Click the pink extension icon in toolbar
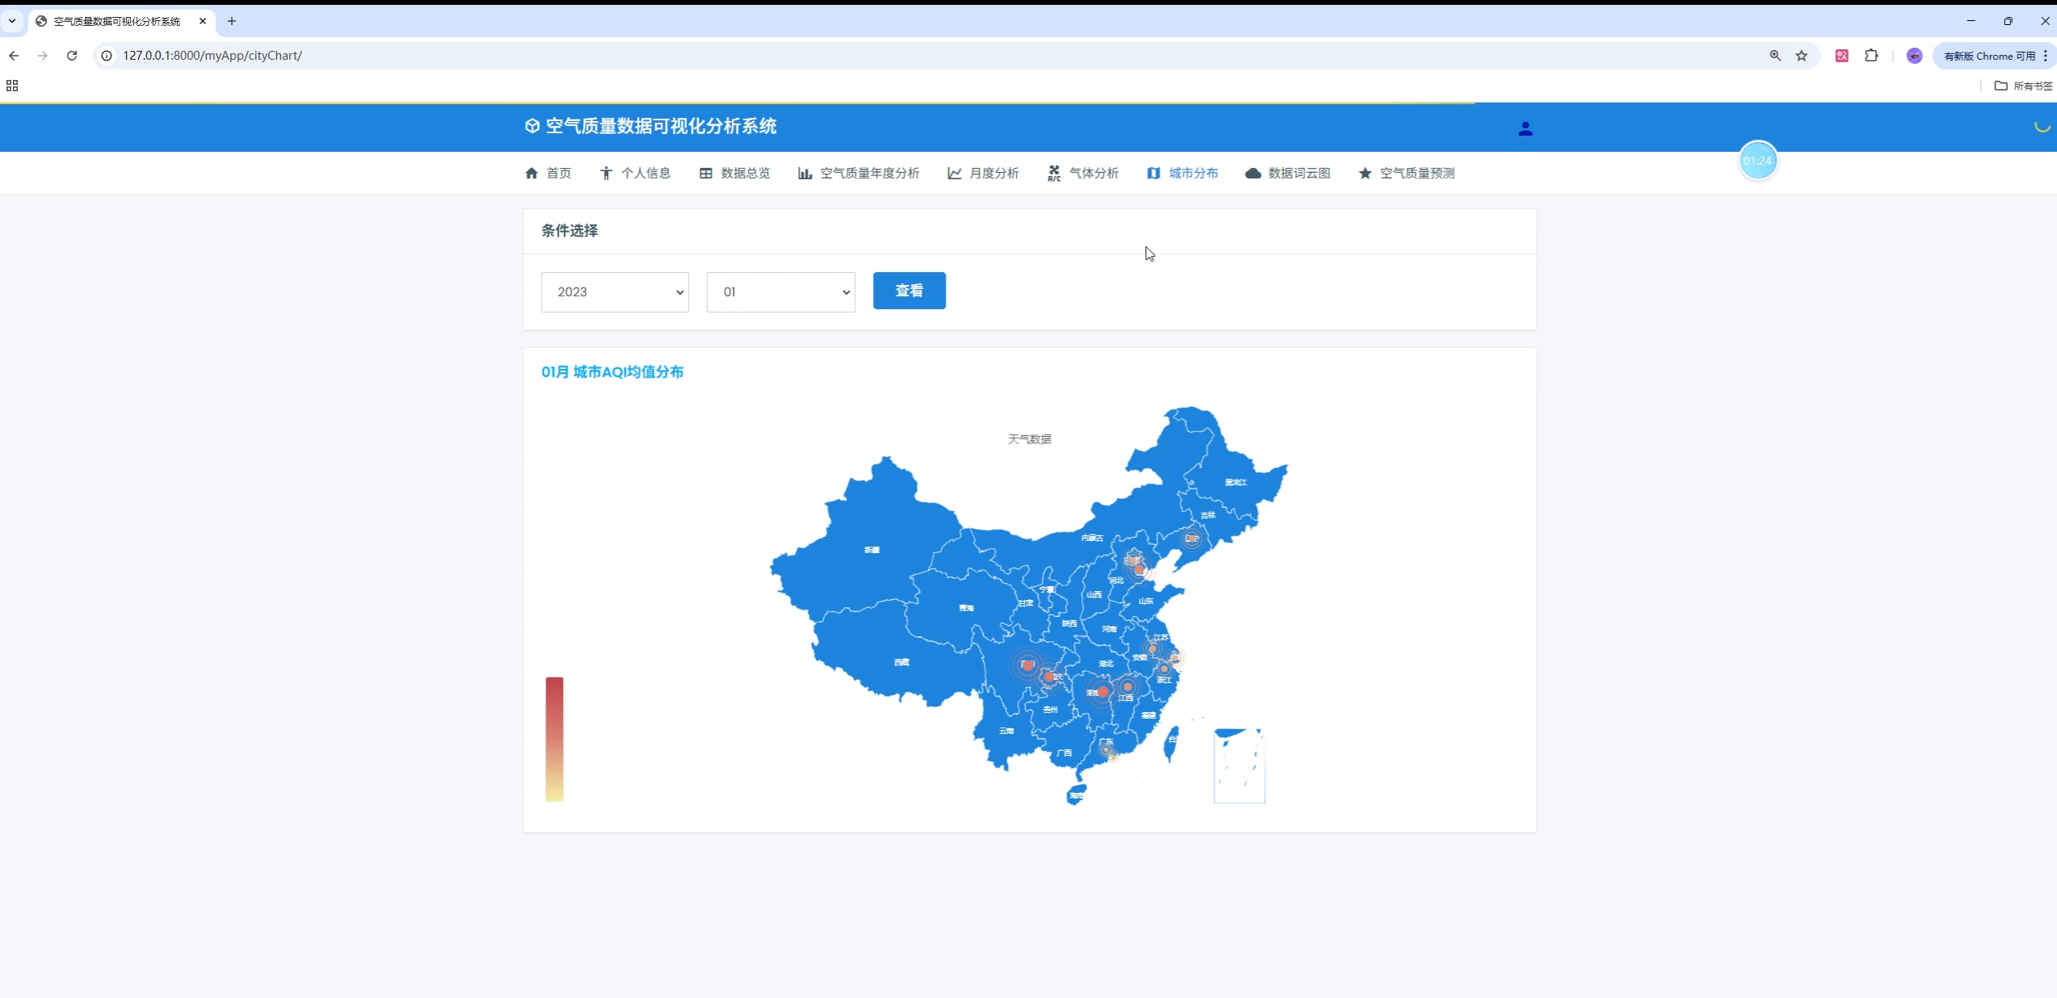This screenshot has width=2057, height=998. pyautogui.click(x=1842, y=56)
